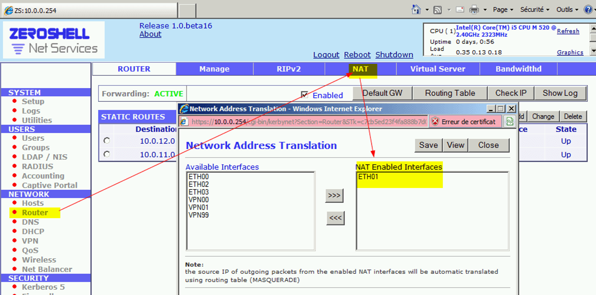Open the Home button dropdown arrow
596x295 pixels.
(427, 10)
